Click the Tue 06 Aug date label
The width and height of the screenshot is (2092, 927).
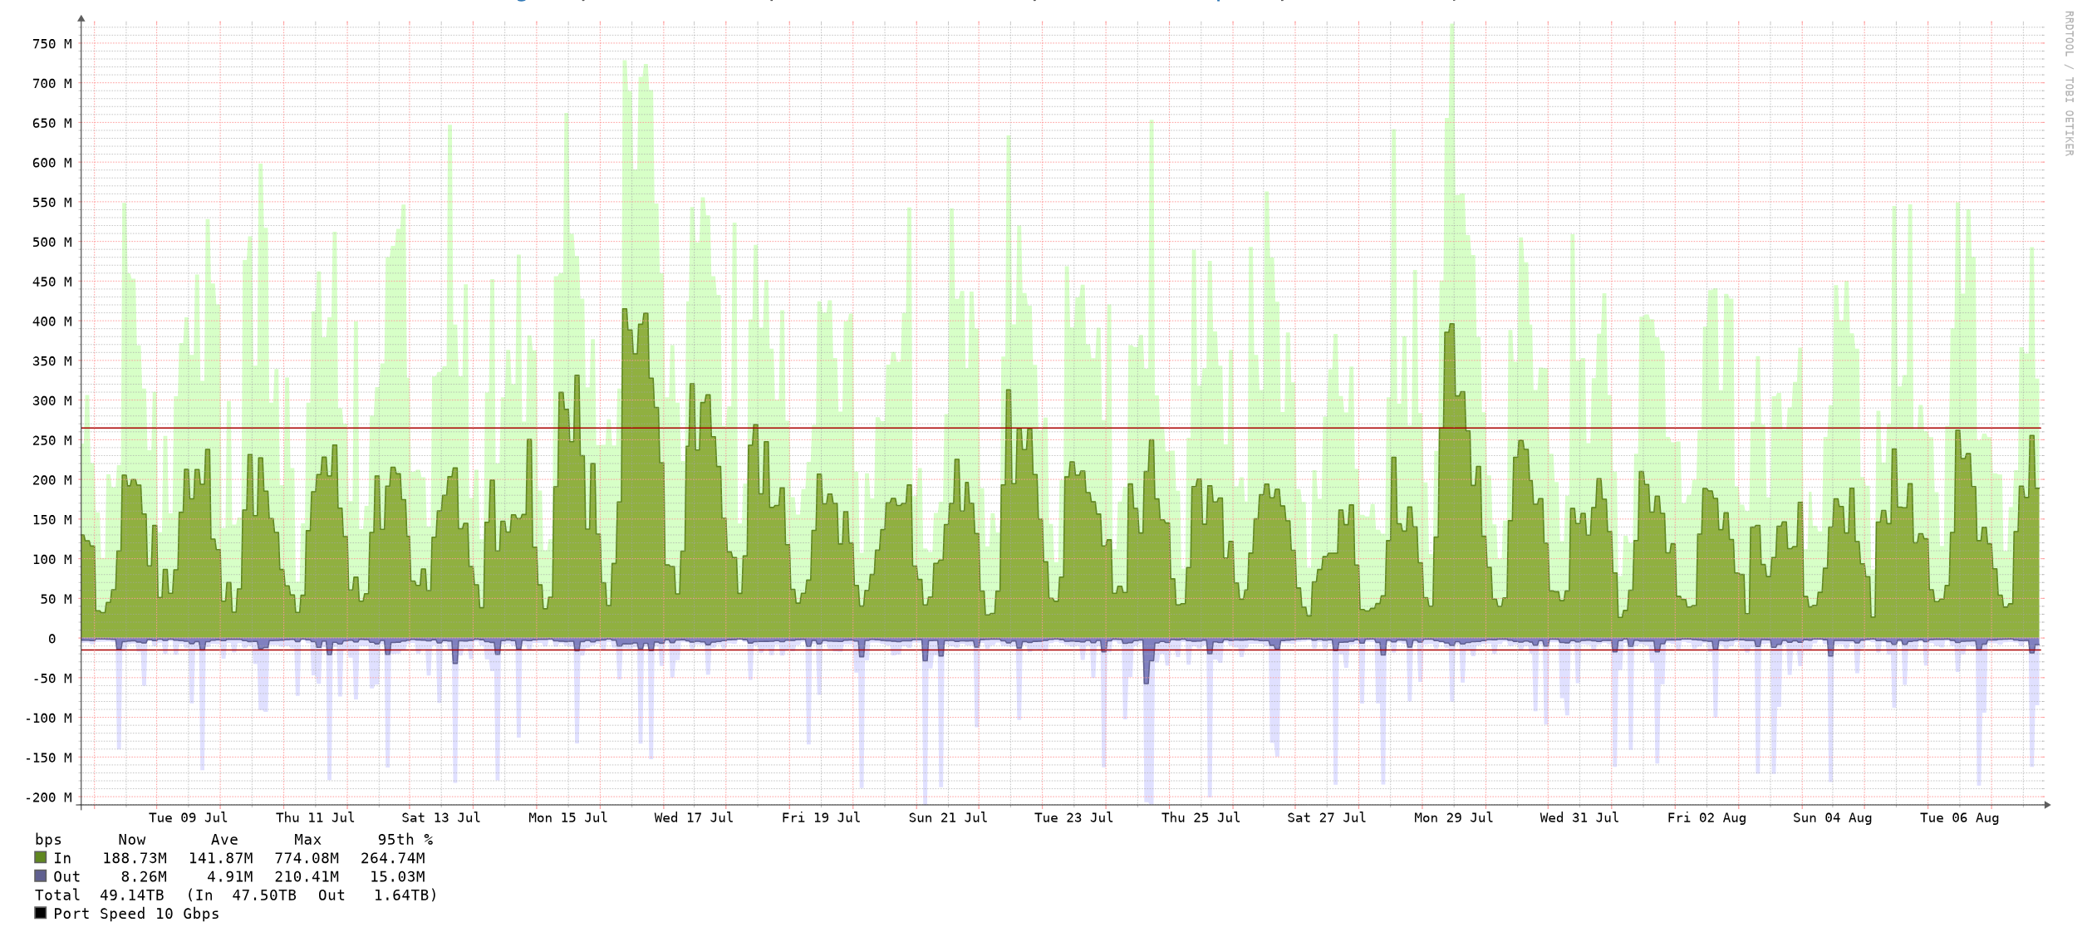pyautogui.click(x=1959, y=818)
